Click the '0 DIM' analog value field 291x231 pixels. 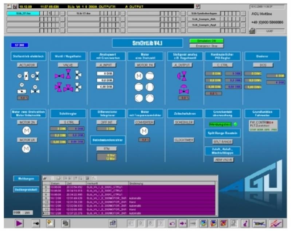pyautogui.click(x=105, y=73)
